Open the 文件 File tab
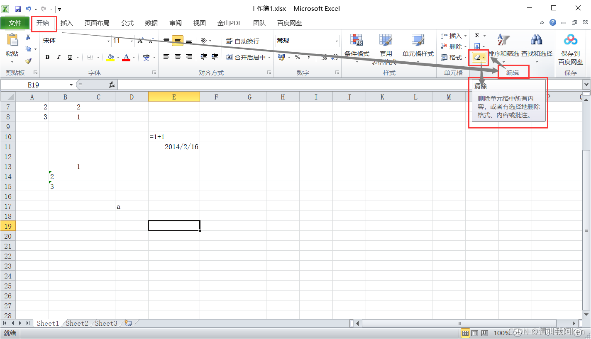Image resolution: width=591 pixels, height=339 pixels. pos(15,23)
